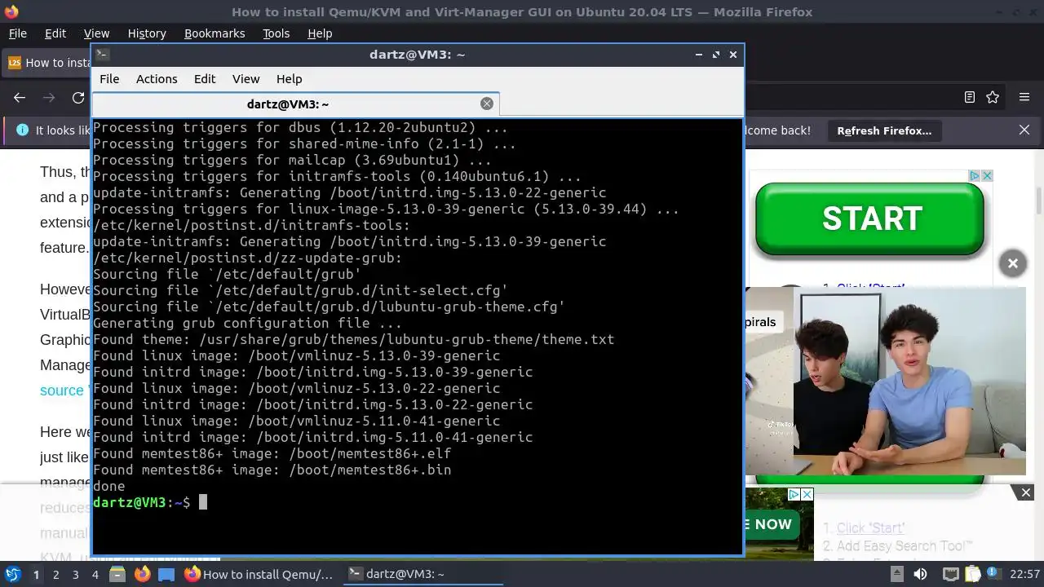Open the terminal Help menu

pos(289,79)
